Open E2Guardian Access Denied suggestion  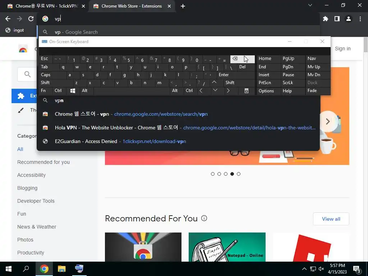[178, 141]
